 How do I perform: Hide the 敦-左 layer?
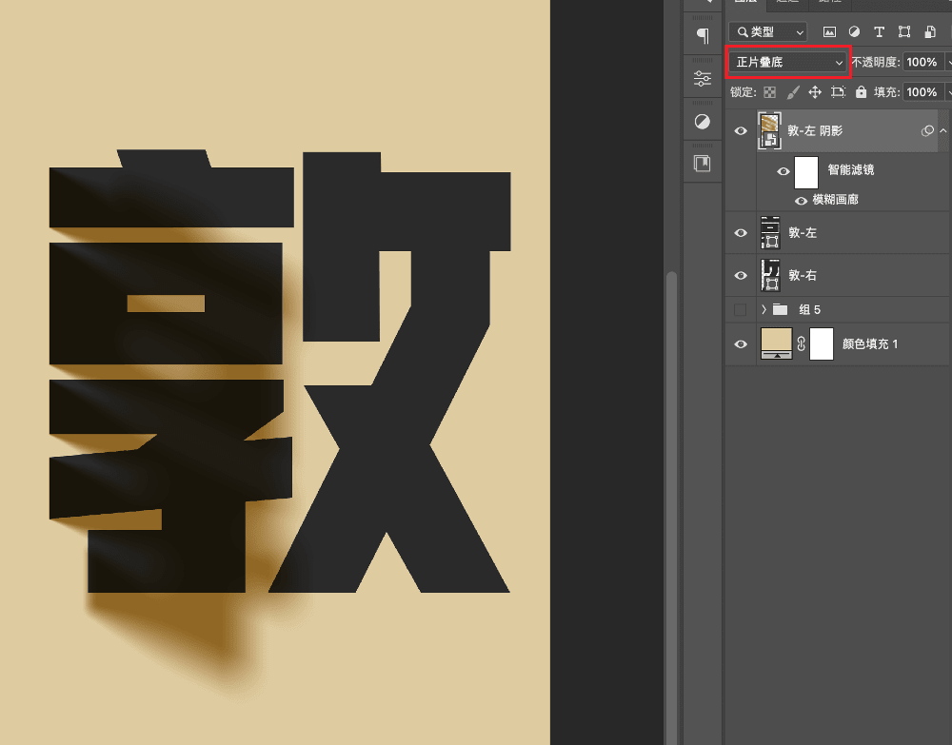(x=741, y=233)
